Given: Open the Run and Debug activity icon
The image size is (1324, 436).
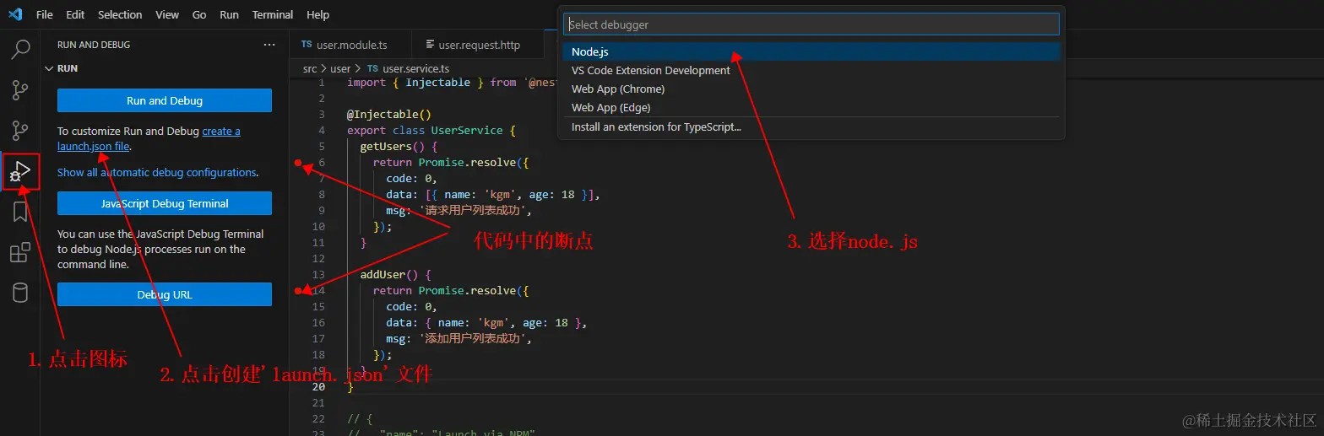Looking at the screenshot, I should click(20, 171).
